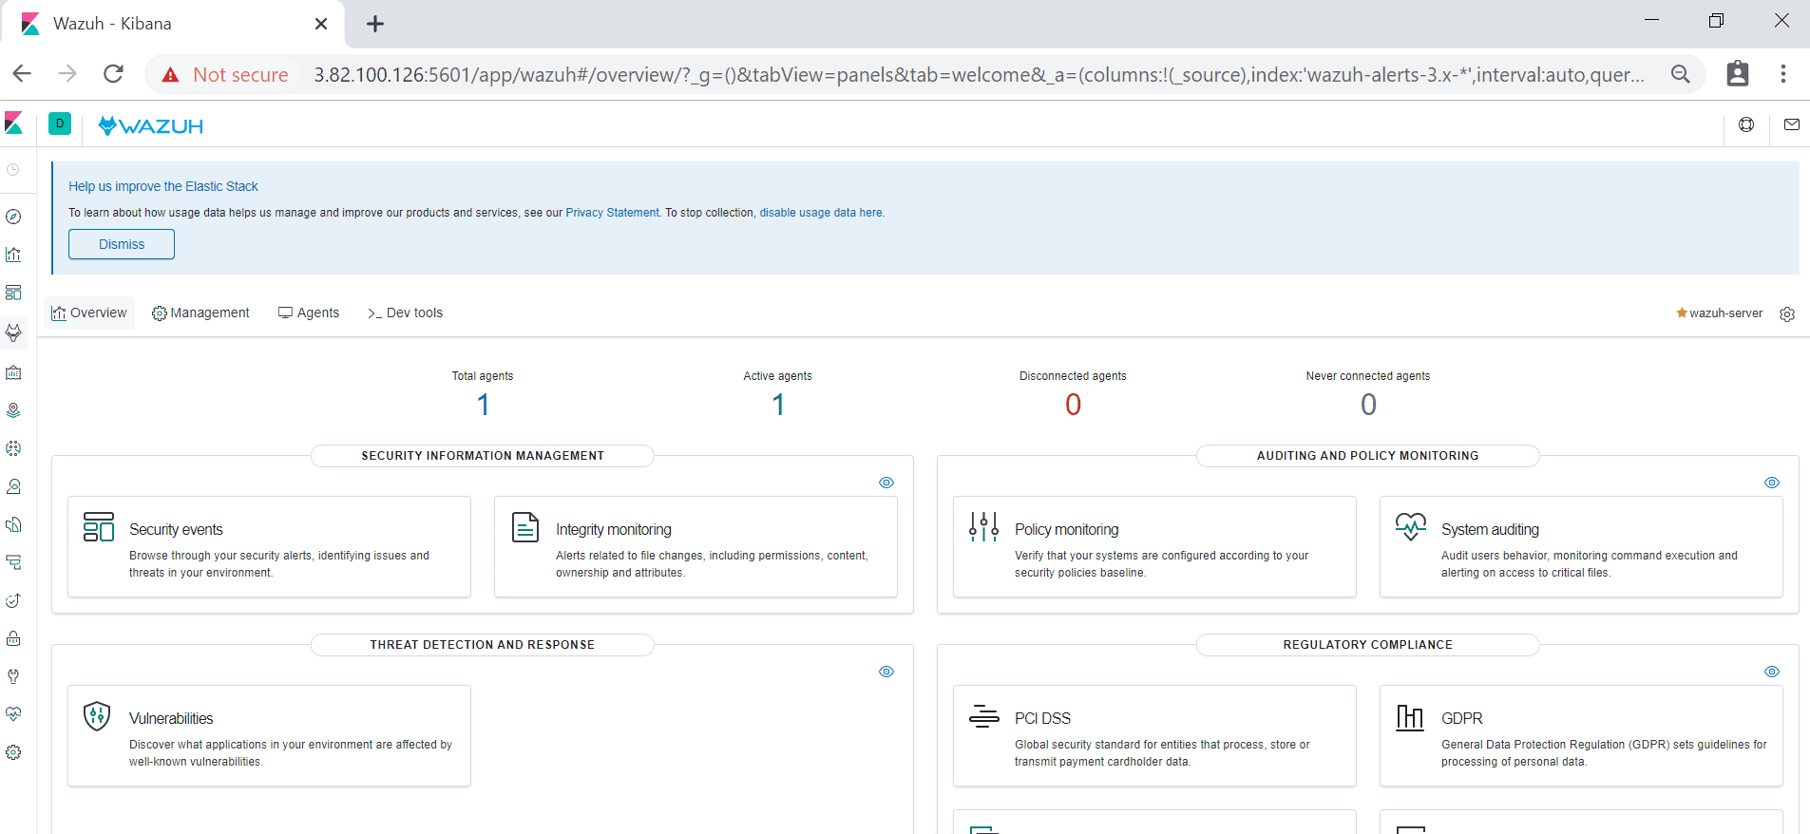
Task: Open the Vulnerabilities card
Action: (269, 735)
